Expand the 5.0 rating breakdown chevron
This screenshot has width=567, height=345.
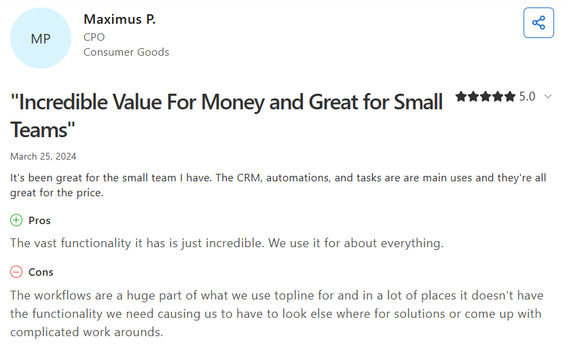click(548, 96)
